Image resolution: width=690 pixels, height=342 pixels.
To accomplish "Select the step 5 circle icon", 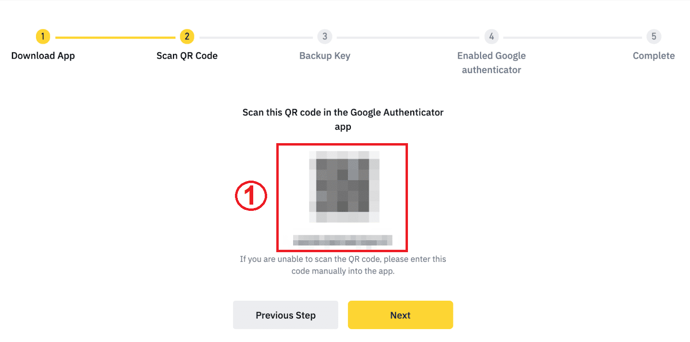I will [653, 37].
